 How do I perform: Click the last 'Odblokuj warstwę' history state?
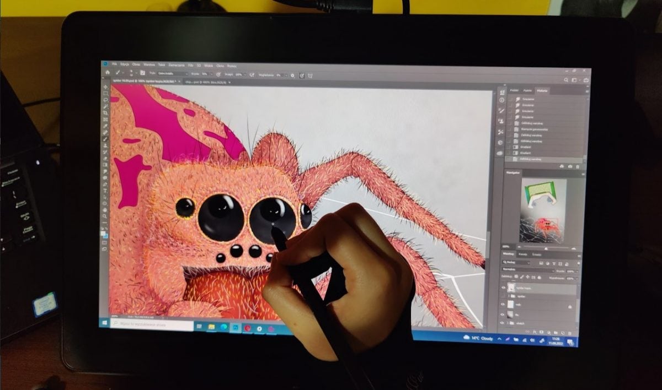click(530, 159)
